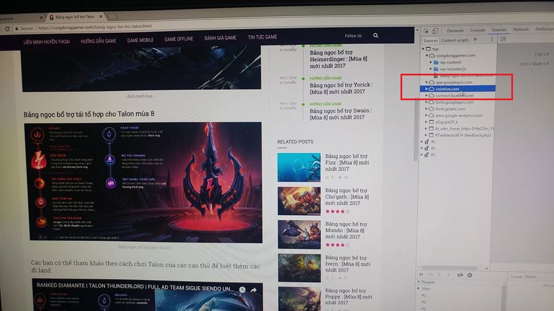Open the Fizz related post thumbnail

[299, 167]
